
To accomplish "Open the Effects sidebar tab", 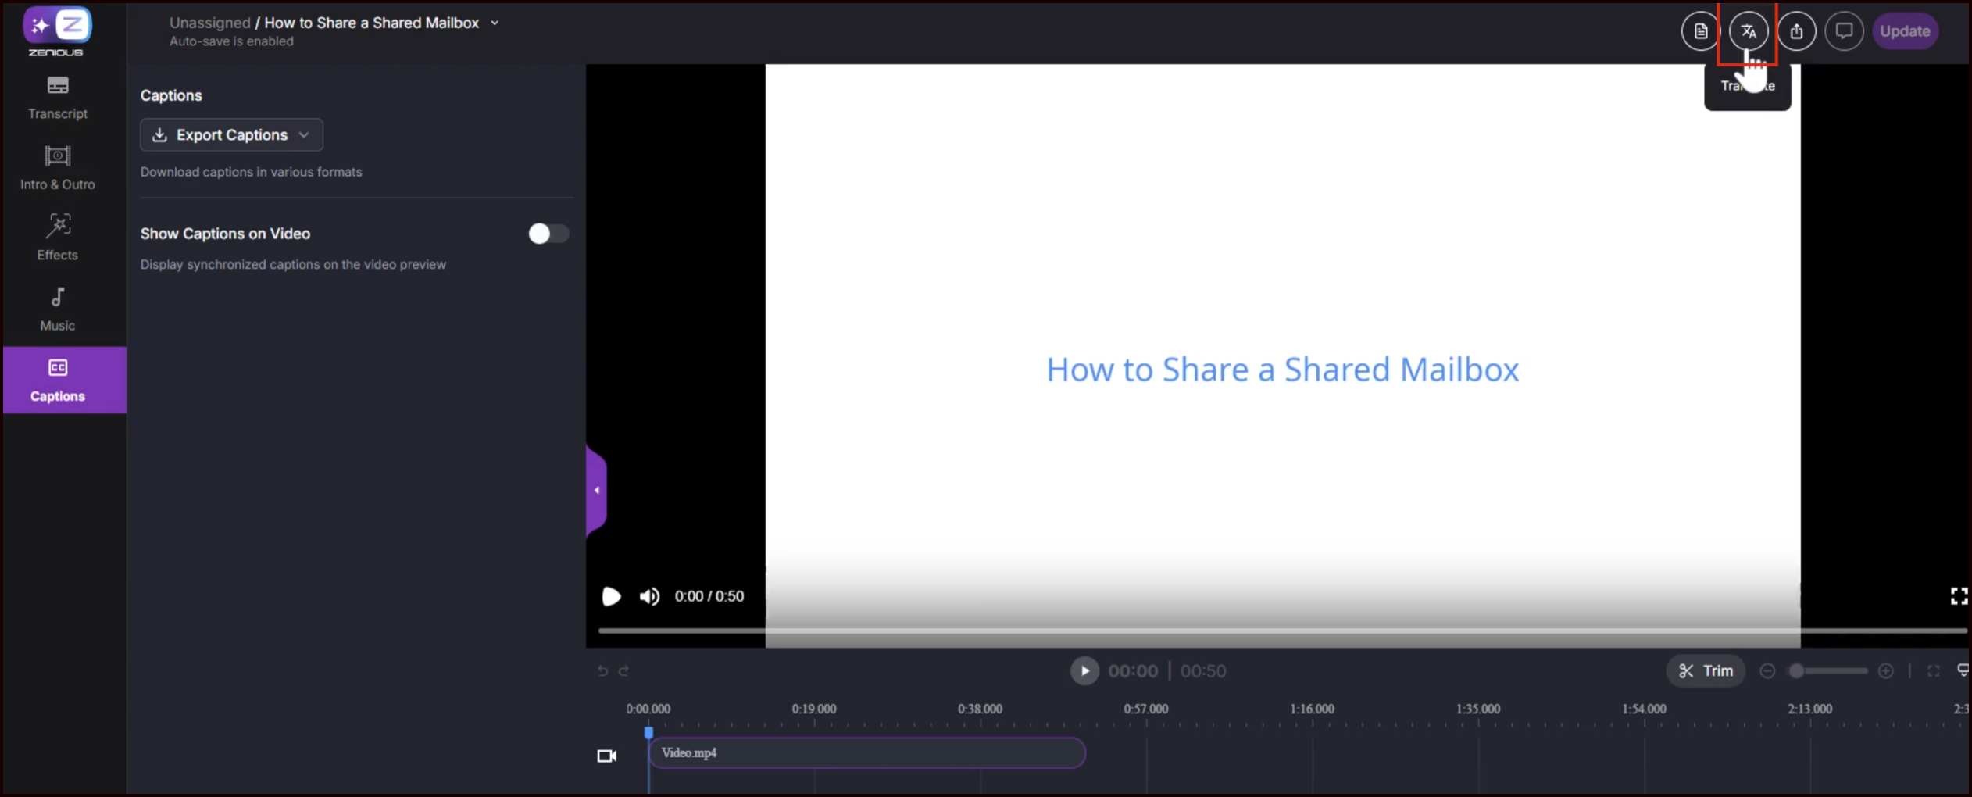I will pyautogui.click(x=57, y=238).
